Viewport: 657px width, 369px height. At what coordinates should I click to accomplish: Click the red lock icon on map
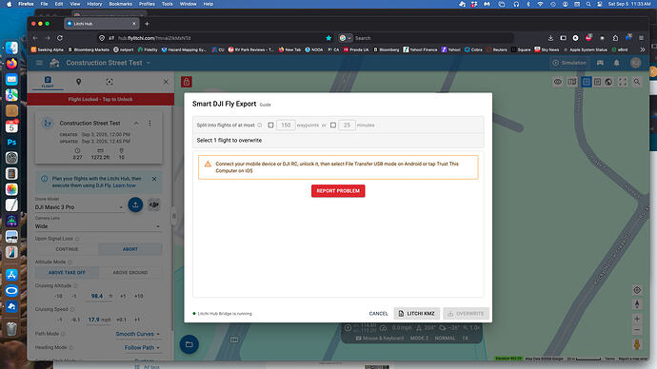tap(187, 82)
